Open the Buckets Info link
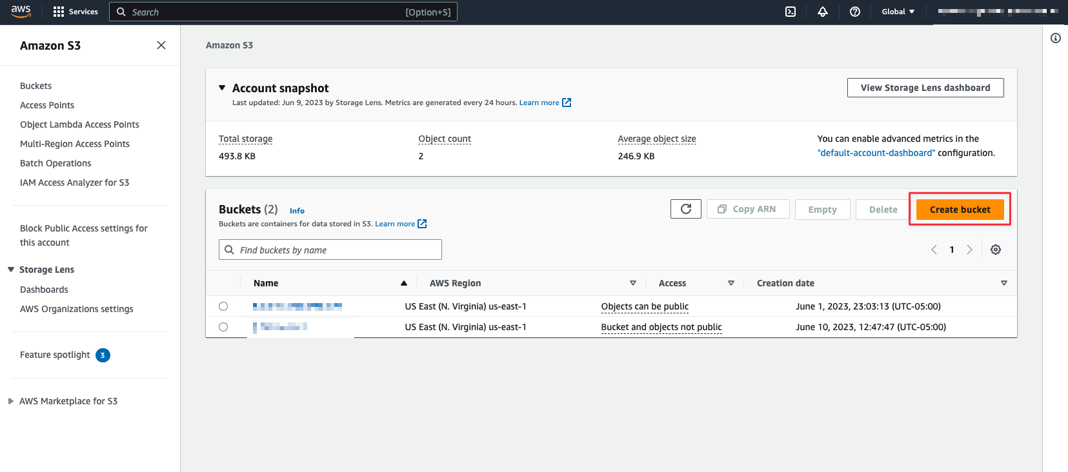The image size is (1068, 472). pyautogui.click(x=297, y=211)
